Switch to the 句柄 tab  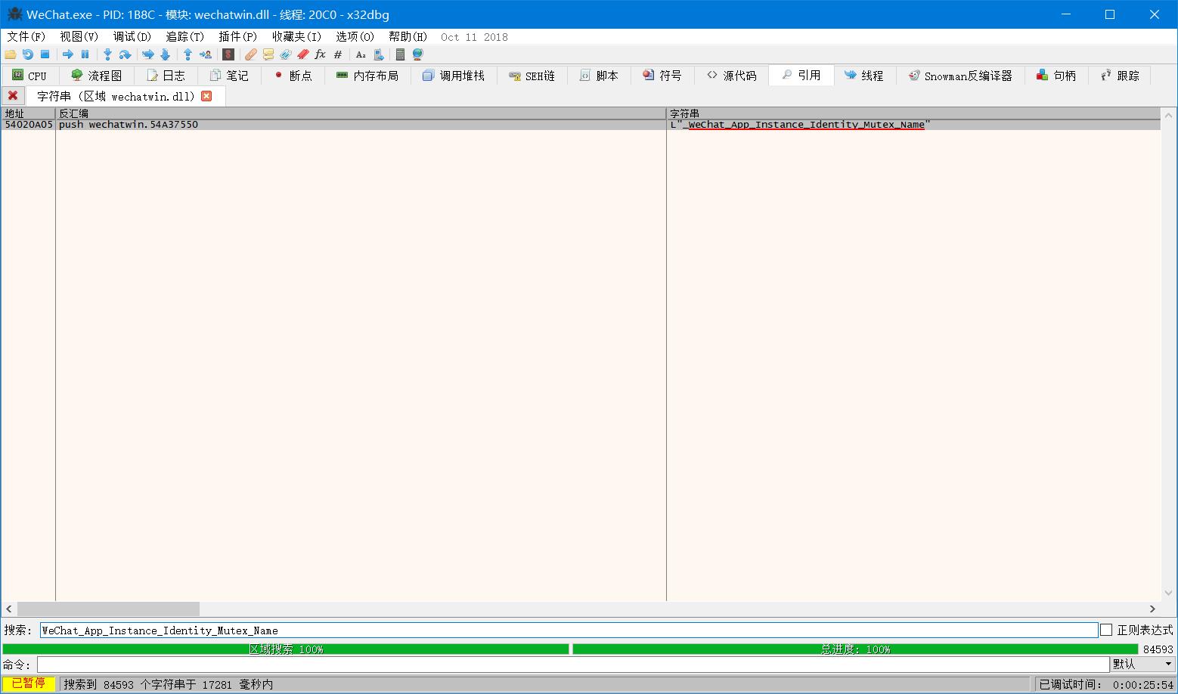1057,76
